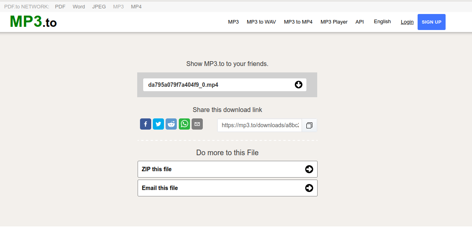472x242 pixels.
Task: Open the MP3 network link in top bar
Action: tap(118, 7)
